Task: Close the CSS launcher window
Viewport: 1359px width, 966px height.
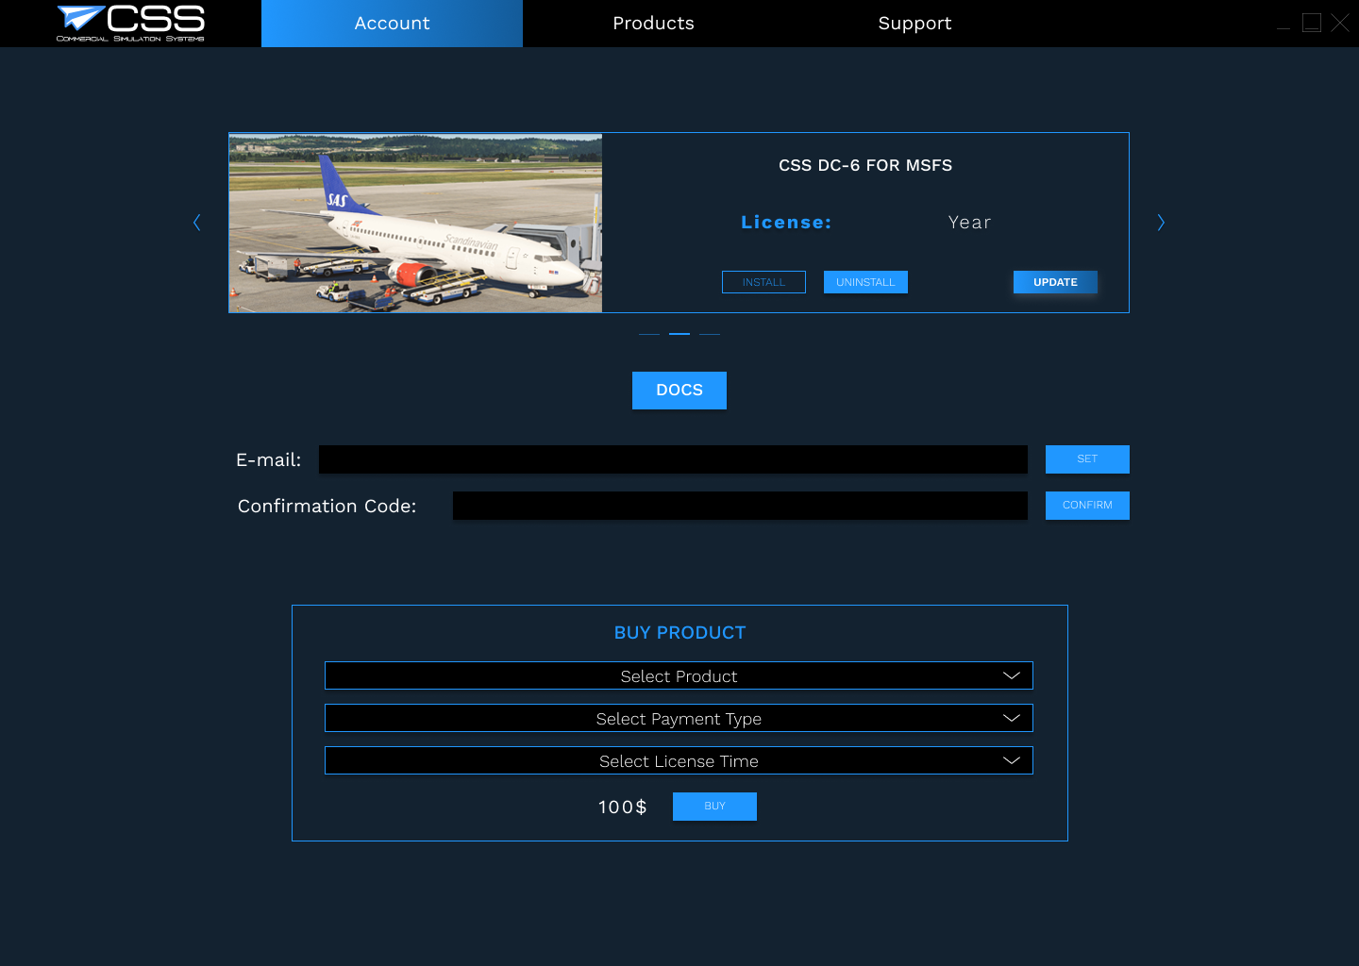Action: click(1340, 23)
